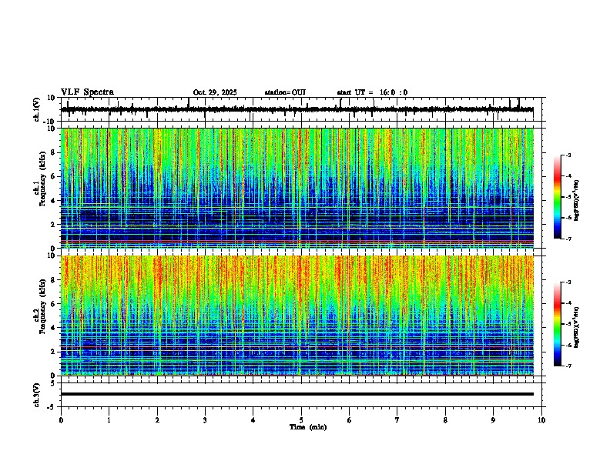This screenshot has height=471, width=610.
Task: Click the "station=OUI" label
Action: (x=285, y=92)
